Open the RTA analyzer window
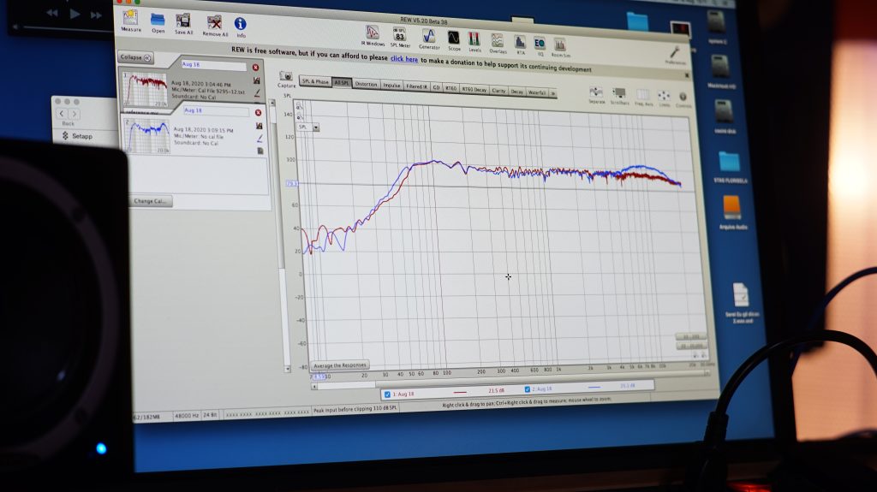The image size is (877, 492). click(520, 42)
